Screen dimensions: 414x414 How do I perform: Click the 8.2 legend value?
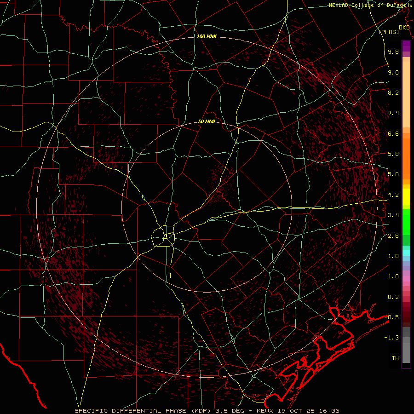393,92
